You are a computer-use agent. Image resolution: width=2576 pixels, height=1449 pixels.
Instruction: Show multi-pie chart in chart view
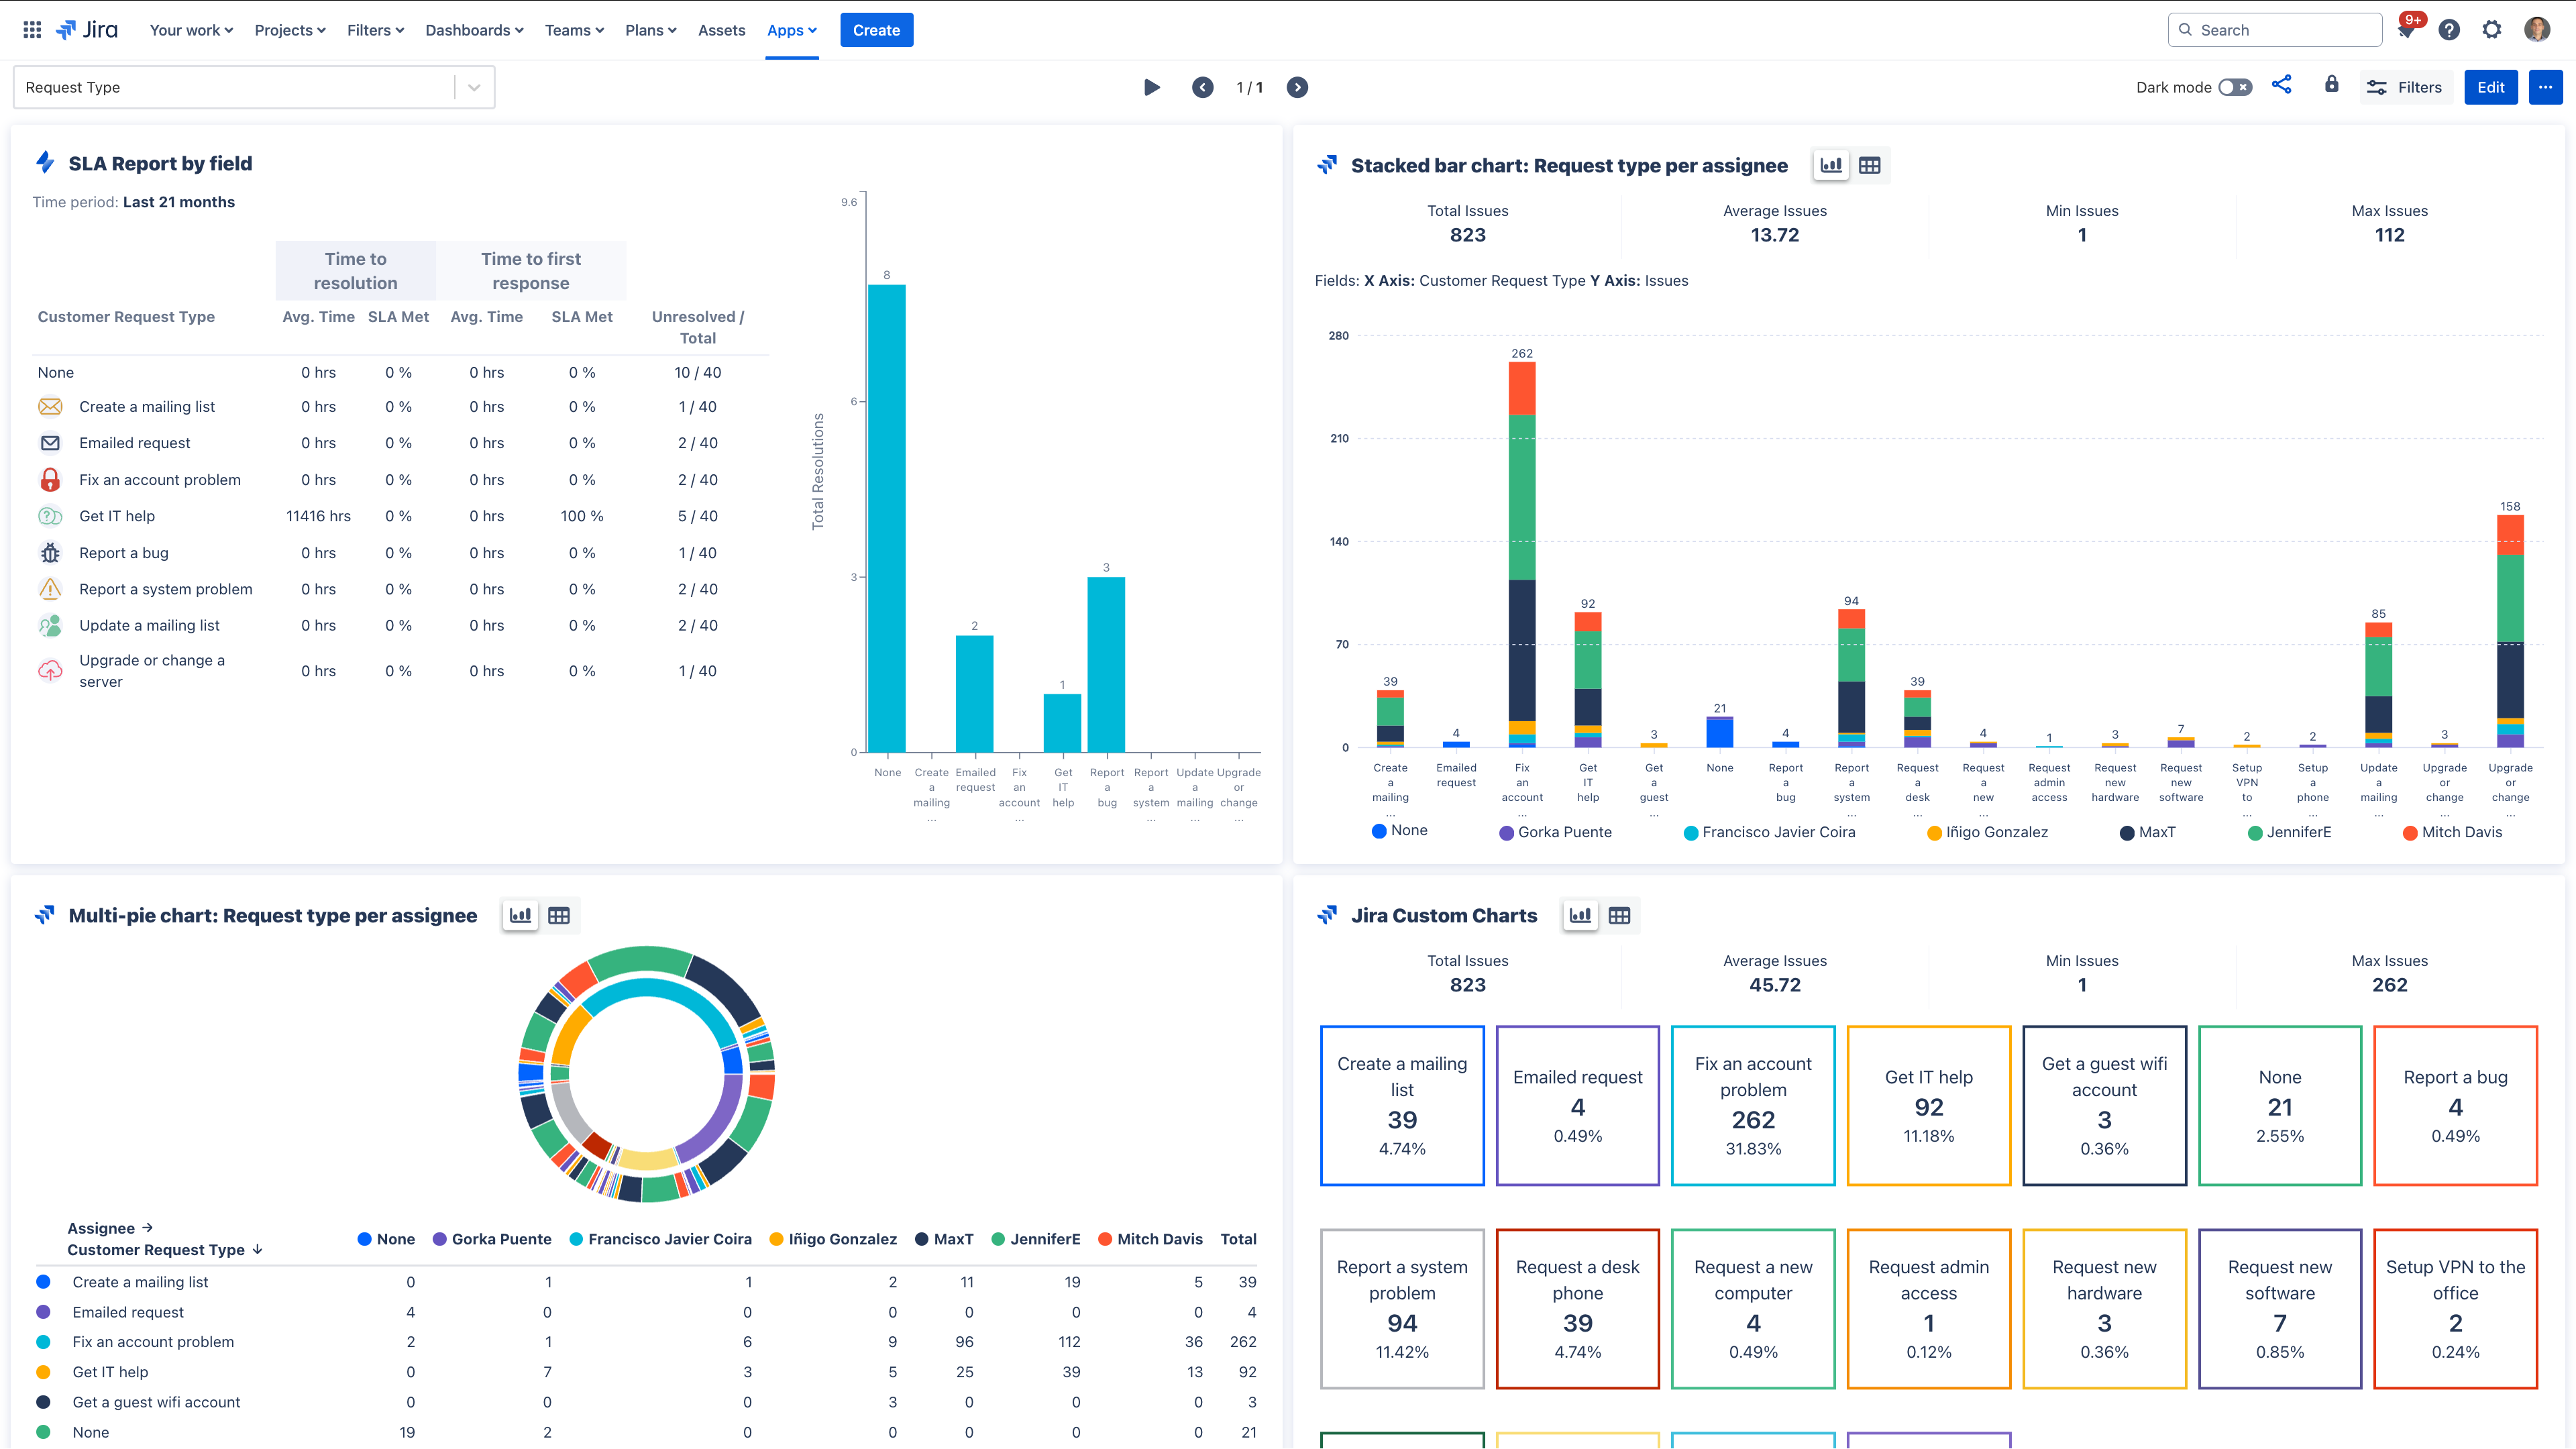click(x=520, y=916)
